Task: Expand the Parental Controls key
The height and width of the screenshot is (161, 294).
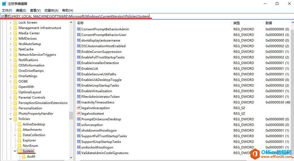Action: click(x=10, y=98)
